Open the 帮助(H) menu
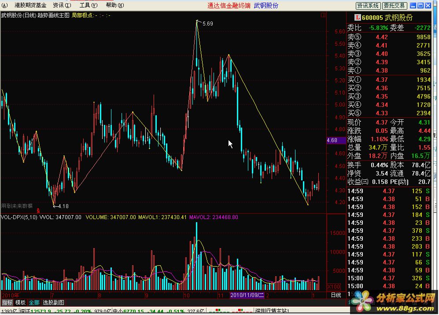Screen dimensions: 439x315 pyautogui.click(x=115, y=5)
